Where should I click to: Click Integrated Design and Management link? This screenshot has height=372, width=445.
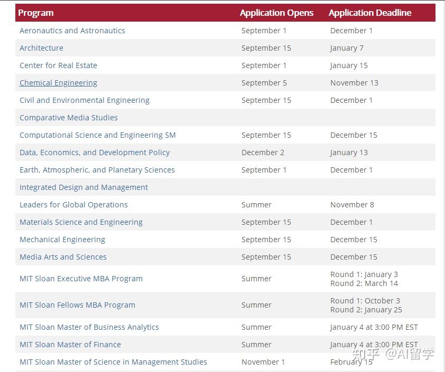point(84,187)
